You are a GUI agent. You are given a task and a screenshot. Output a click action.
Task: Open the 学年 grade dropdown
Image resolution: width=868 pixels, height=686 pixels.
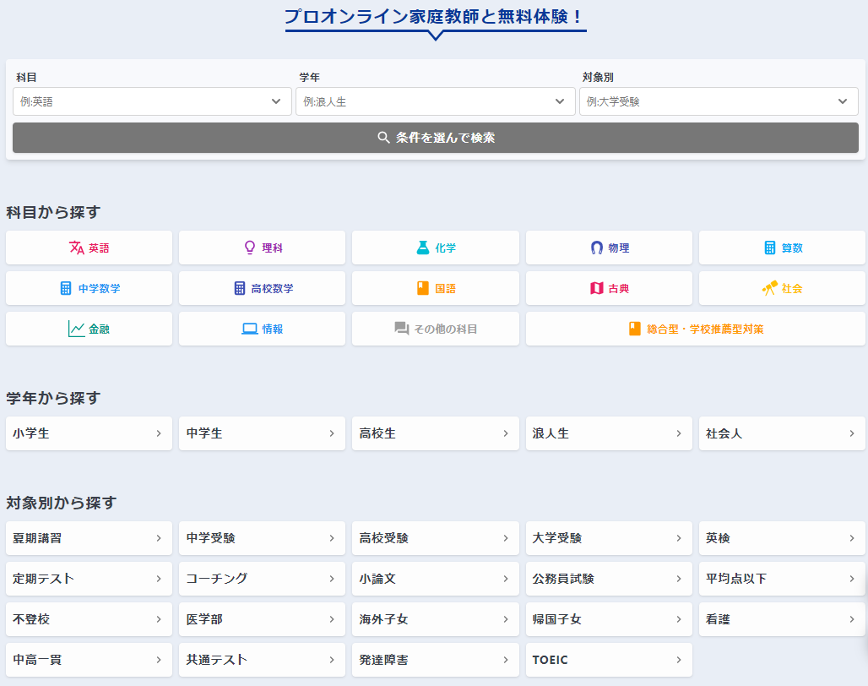click(x=435, y=101)
